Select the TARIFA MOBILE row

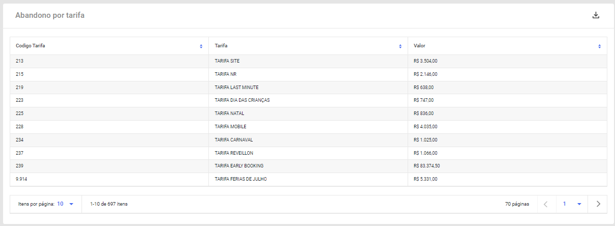[x=308, y=127]
